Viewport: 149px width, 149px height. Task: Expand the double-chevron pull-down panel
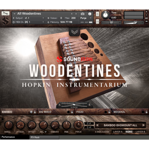74,32
